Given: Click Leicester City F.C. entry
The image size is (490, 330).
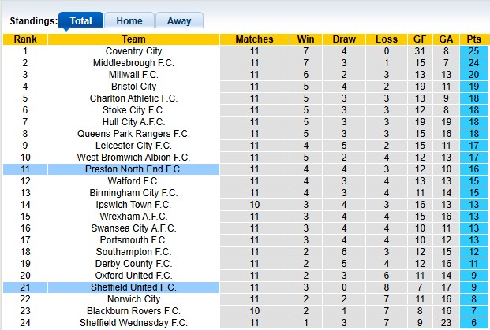Looking at the screenshot, I should pyautogui.click(x=133, y=146).
